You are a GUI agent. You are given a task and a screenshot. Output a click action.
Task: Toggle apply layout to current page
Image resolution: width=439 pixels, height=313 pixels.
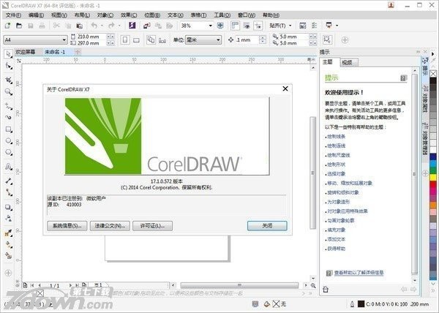[x=162, y=40]
